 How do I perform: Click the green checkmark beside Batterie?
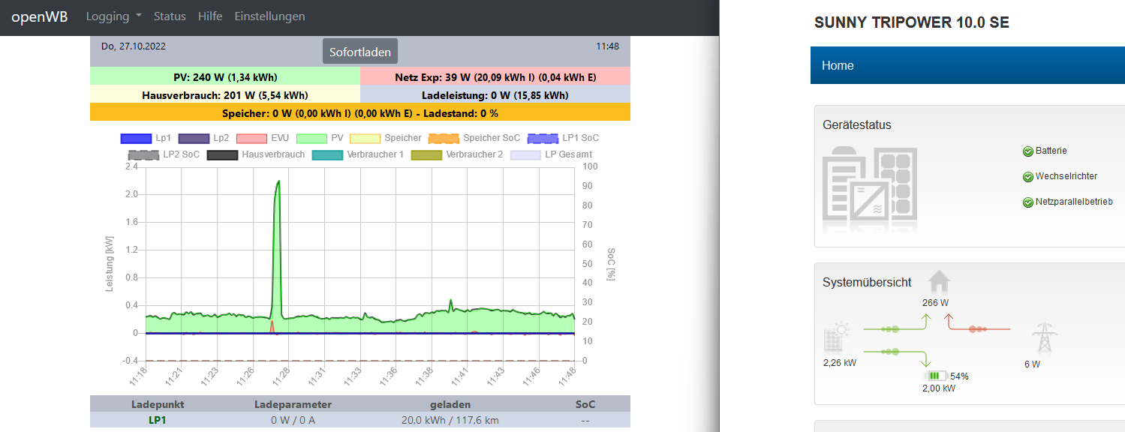click(1028, 151)
